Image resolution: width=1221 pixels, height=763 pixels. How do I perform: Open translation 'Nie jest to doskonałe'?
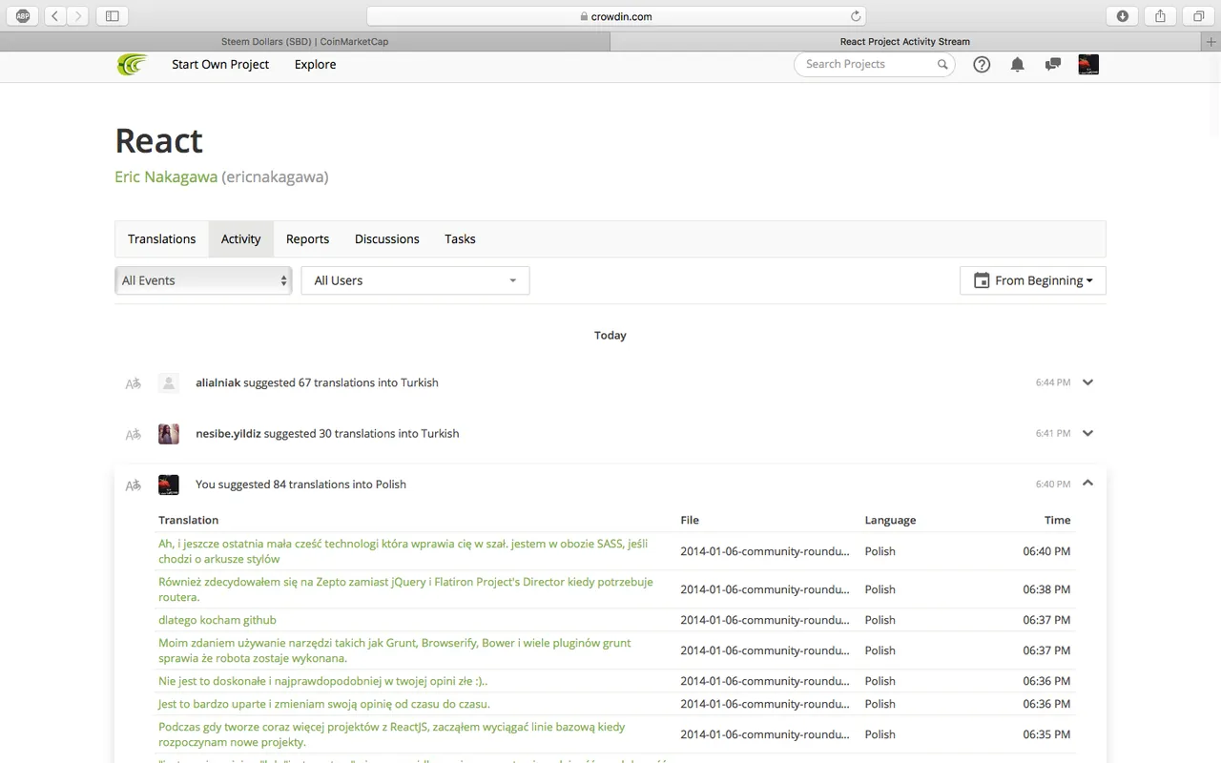click(323, 681)
